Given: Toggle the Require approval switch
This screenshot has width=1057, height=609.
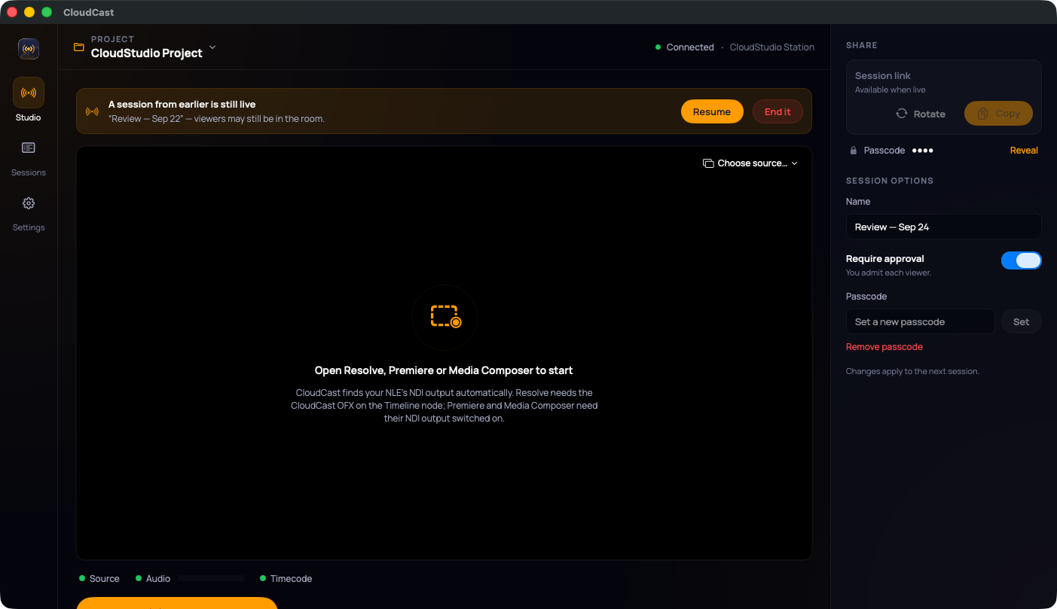Looking at the screenshot, I should (x=1021, y=260).
